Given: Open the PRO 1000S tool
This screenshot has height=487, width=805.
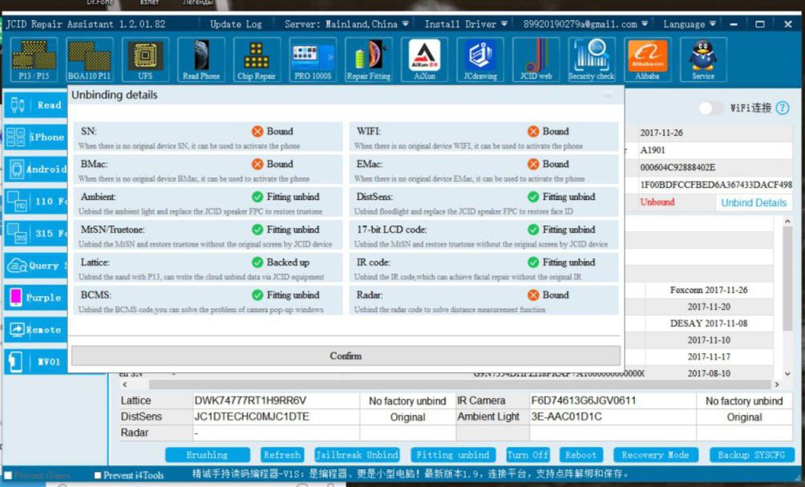Looking at the screenshot, I should coord(313,59).
